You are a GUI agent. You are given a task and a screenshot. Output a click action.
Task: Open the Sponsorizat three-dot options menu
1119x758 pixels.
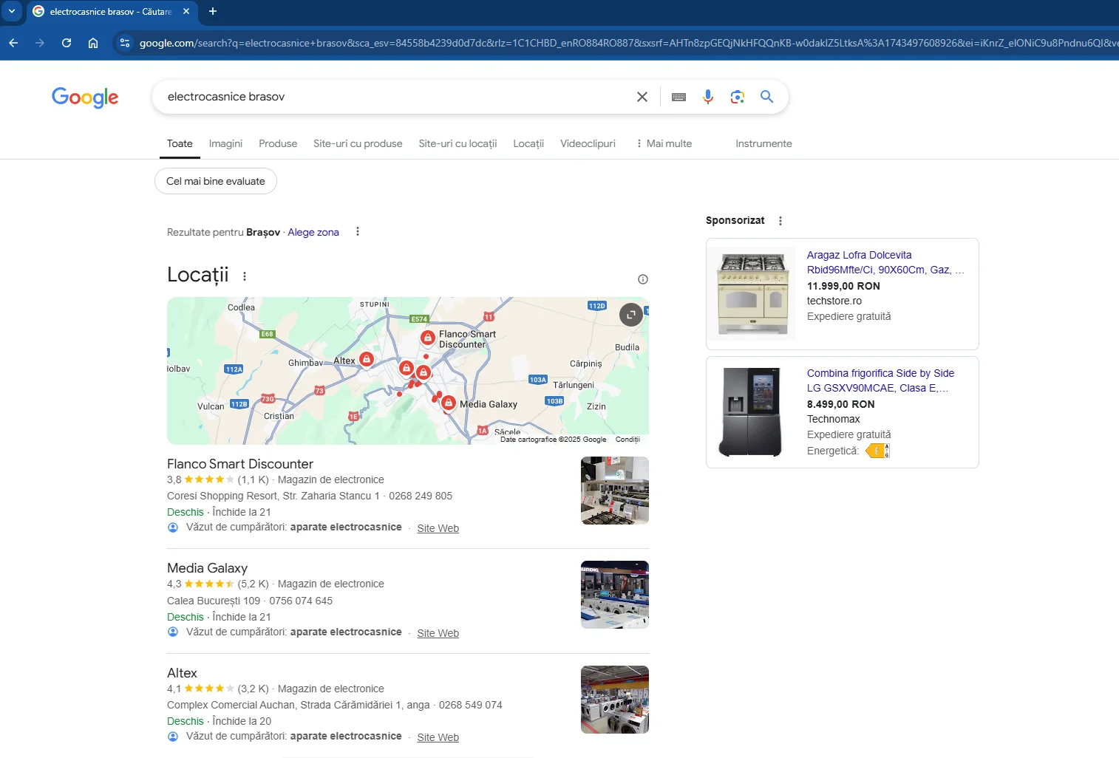click(x=780, y=221)
